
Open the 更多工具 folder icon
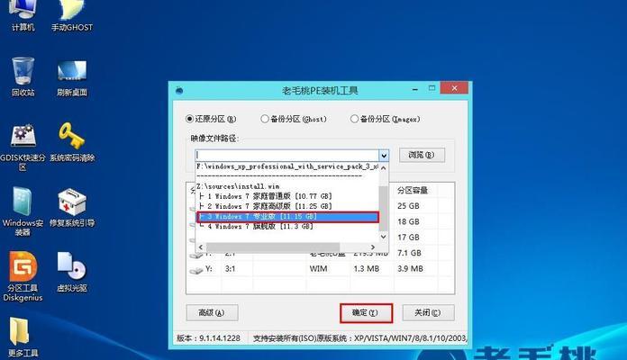click(23, 337)
